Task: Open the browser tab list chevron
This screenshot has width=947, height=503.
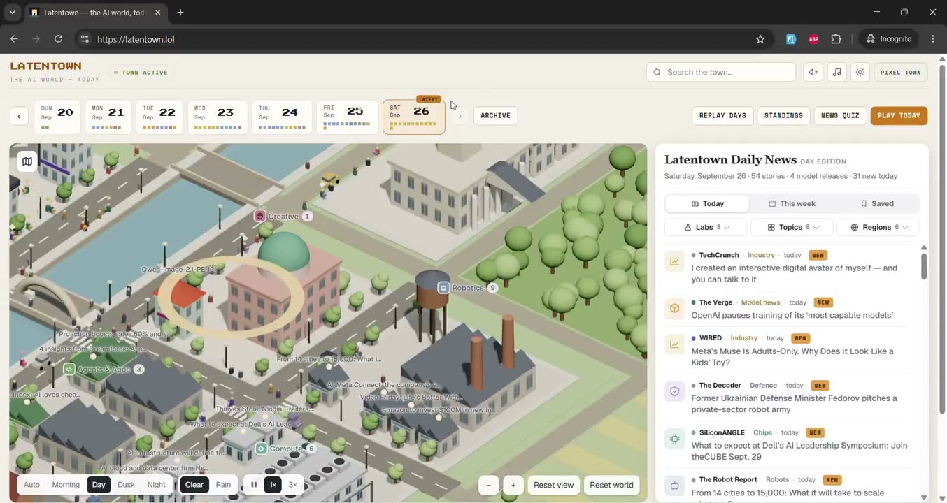Action: 12,13
